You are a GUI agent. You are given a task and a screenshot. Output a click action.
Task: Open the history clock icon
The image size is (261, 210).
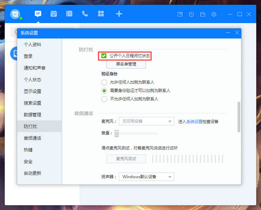click(x=191, y=14)
